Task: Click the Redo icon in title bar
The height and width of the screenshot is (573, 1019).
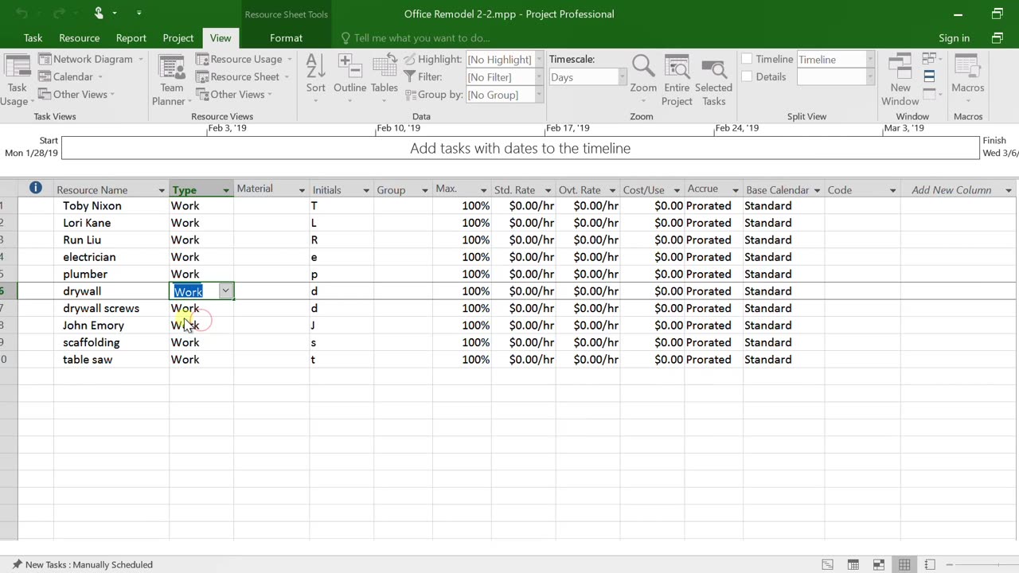Action: pyautogui.click(x=61, y=14)
